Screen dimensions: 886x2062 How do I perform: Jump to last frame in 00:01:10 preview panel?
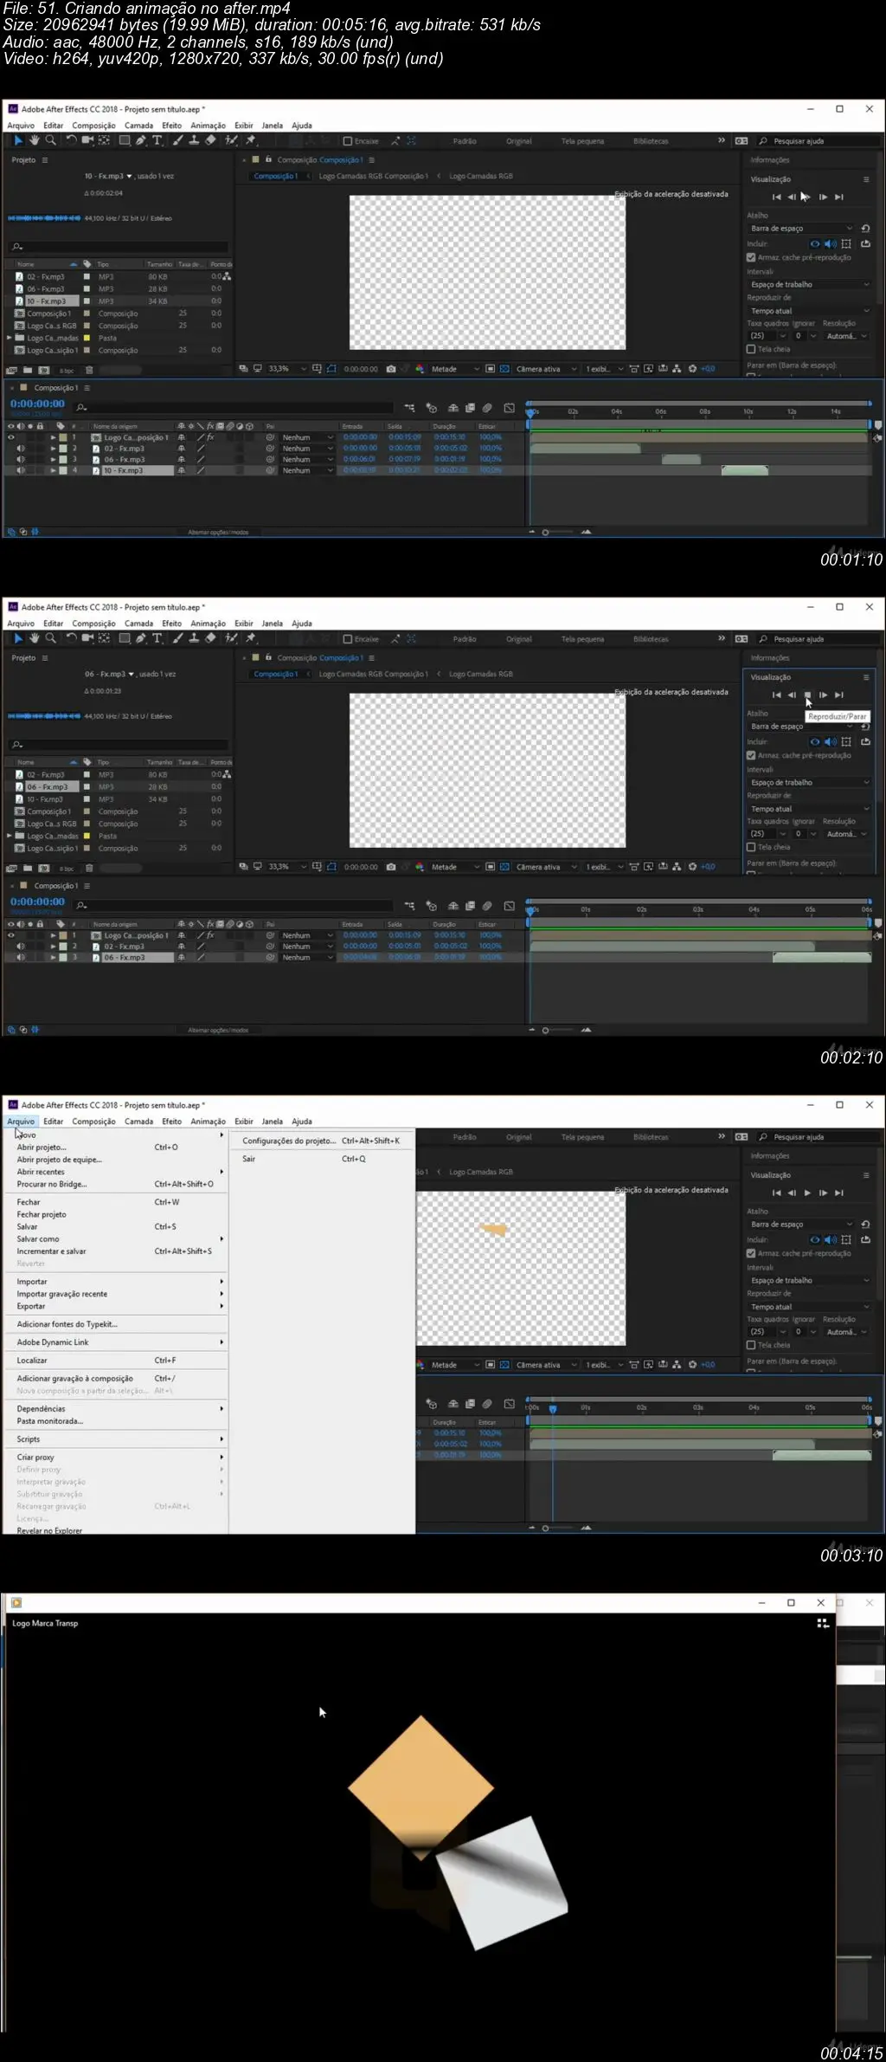(838, 197)
